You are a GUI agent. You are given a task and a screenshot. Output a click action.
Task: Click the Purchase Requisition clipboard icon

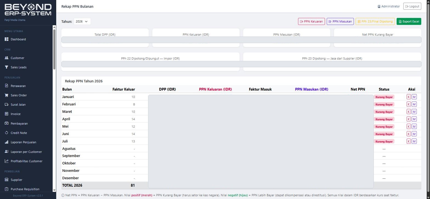tap(7, 189)
